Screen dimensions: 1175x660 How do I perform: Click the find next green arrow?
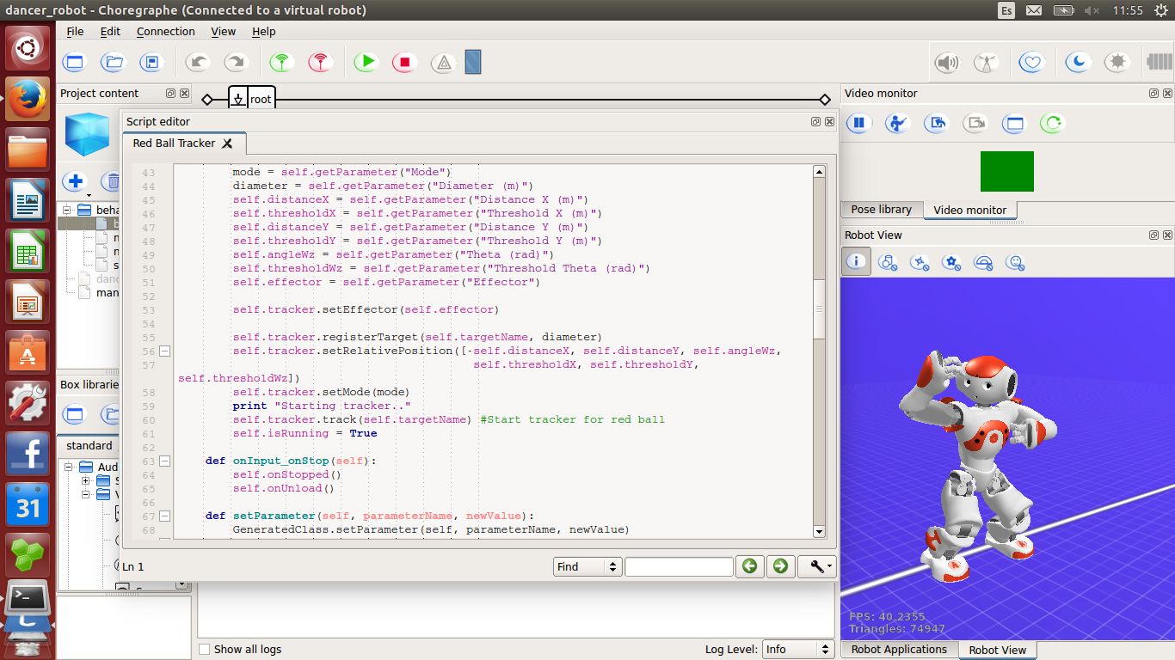780,566
